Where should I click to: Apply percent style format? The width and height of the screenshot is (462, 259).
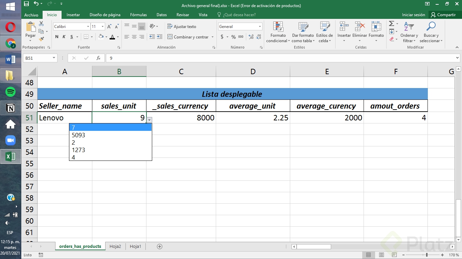(x=233, y=37)
